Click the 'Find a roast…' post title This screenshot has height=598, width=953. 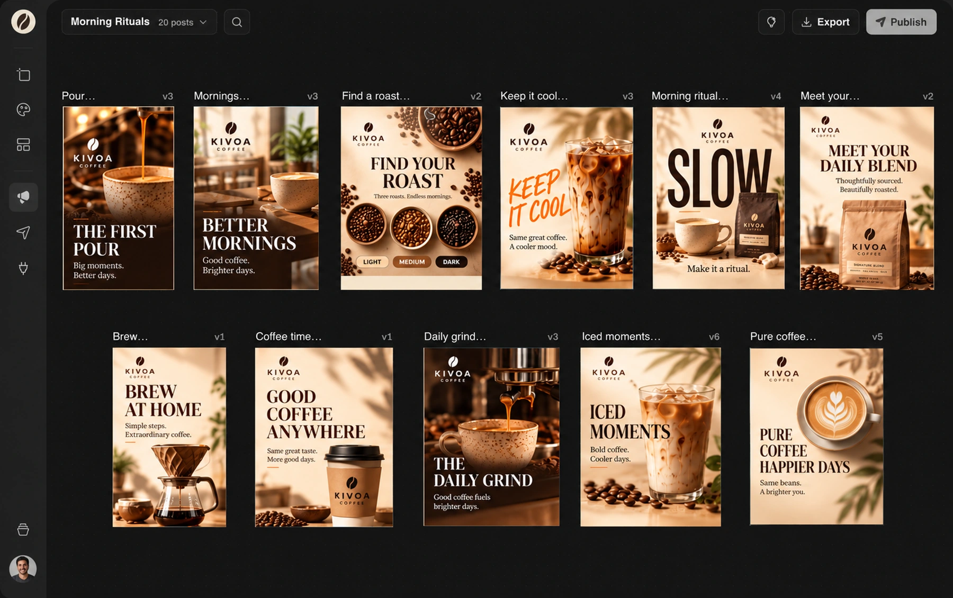click(x=376, y=96)
